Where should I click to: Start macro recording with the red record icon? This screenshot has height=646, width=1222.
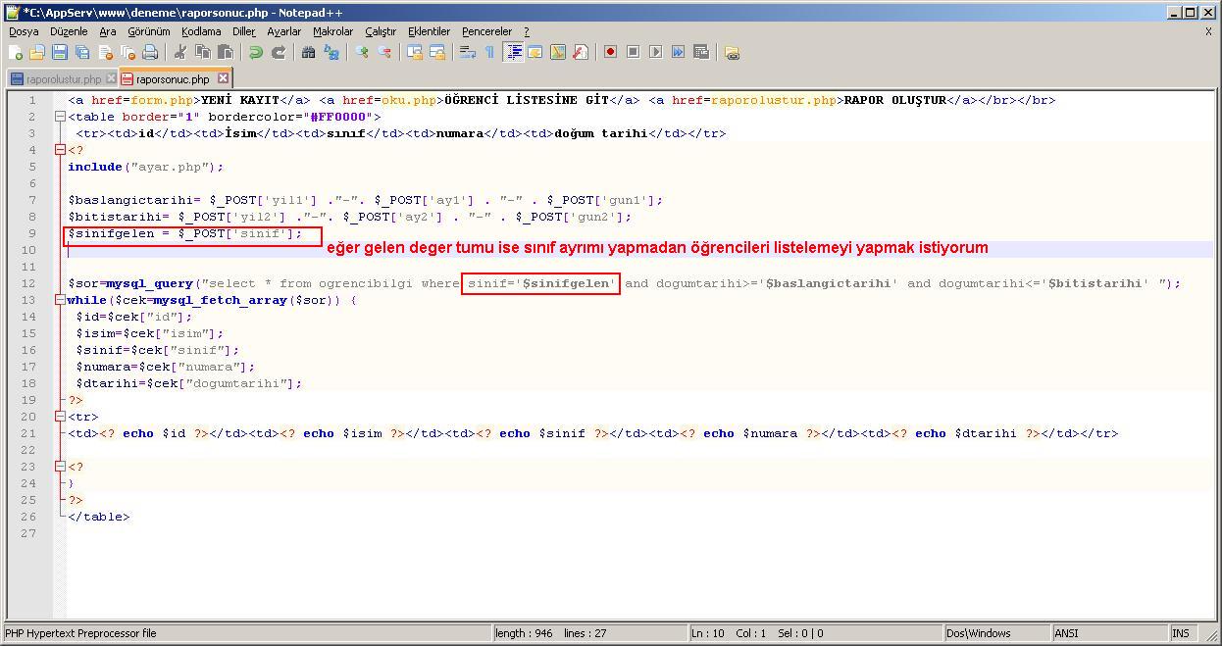coord(610,52)
